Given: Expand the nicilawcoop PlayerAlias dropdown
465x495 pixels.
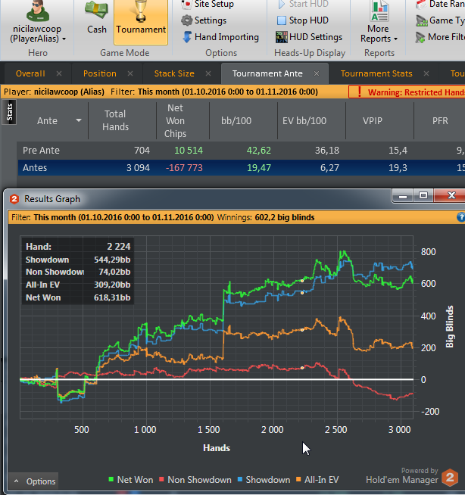Looking at the screenshot, I should coord(64,39).
